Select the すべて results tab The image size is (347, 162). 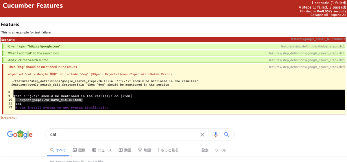tap(58, 150)
